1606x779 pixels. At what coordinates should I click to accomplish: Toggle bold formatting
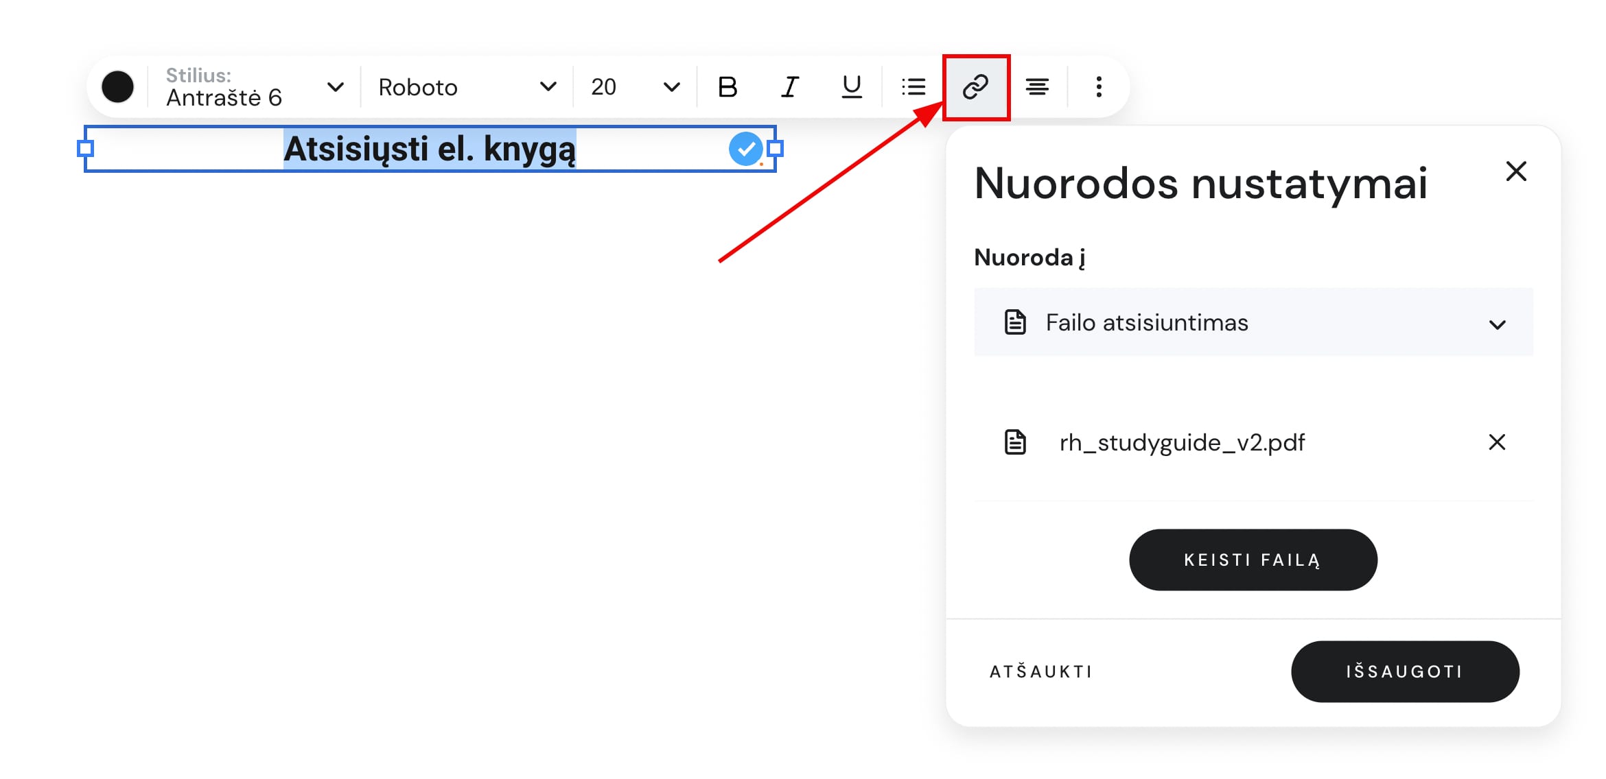(728, 87)
